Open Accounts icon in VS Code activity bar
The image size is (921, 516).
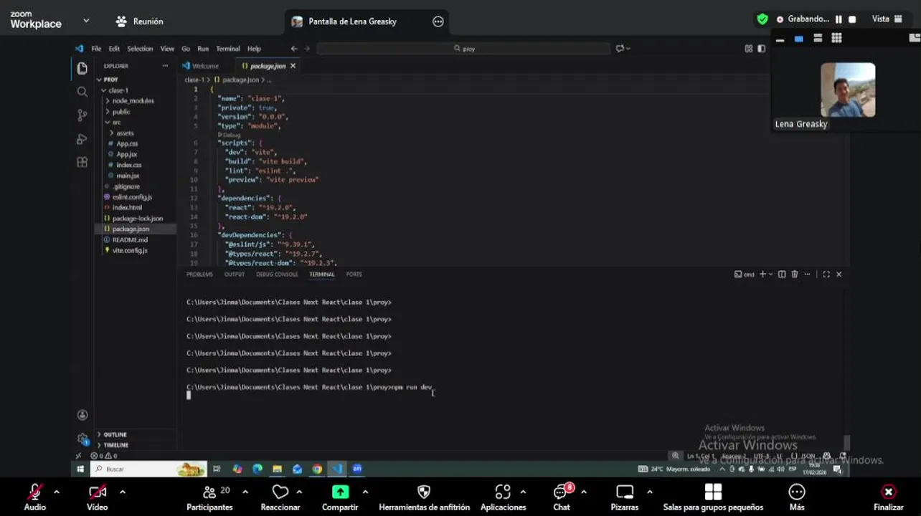82,415
